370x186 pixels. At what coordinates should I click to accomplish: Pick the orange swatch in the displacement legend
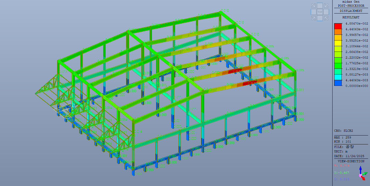click(x=338, y=32)
